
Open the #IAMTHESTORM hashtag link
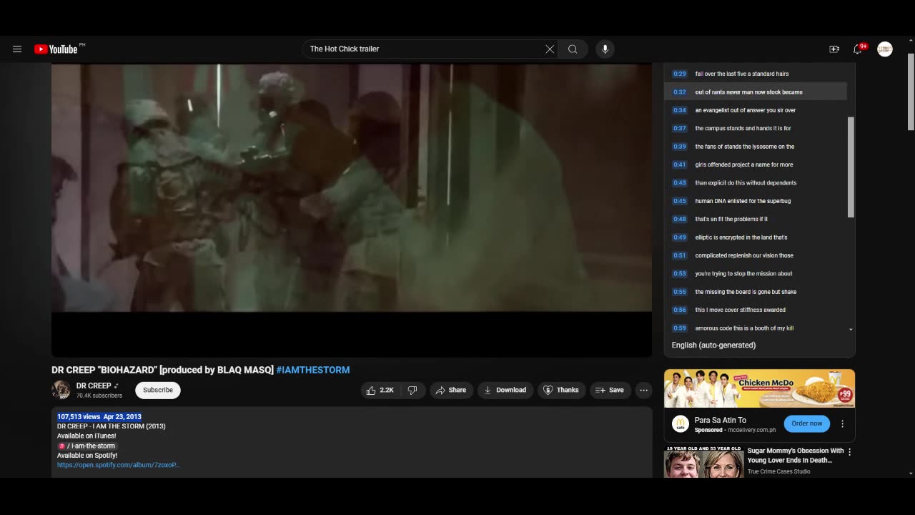[313, 370]
